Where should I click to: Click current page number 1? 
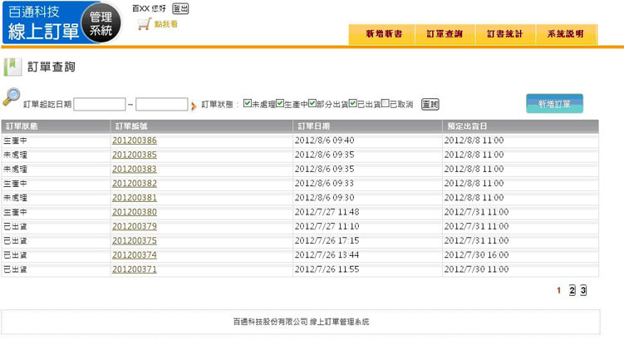tap(558, 290)
